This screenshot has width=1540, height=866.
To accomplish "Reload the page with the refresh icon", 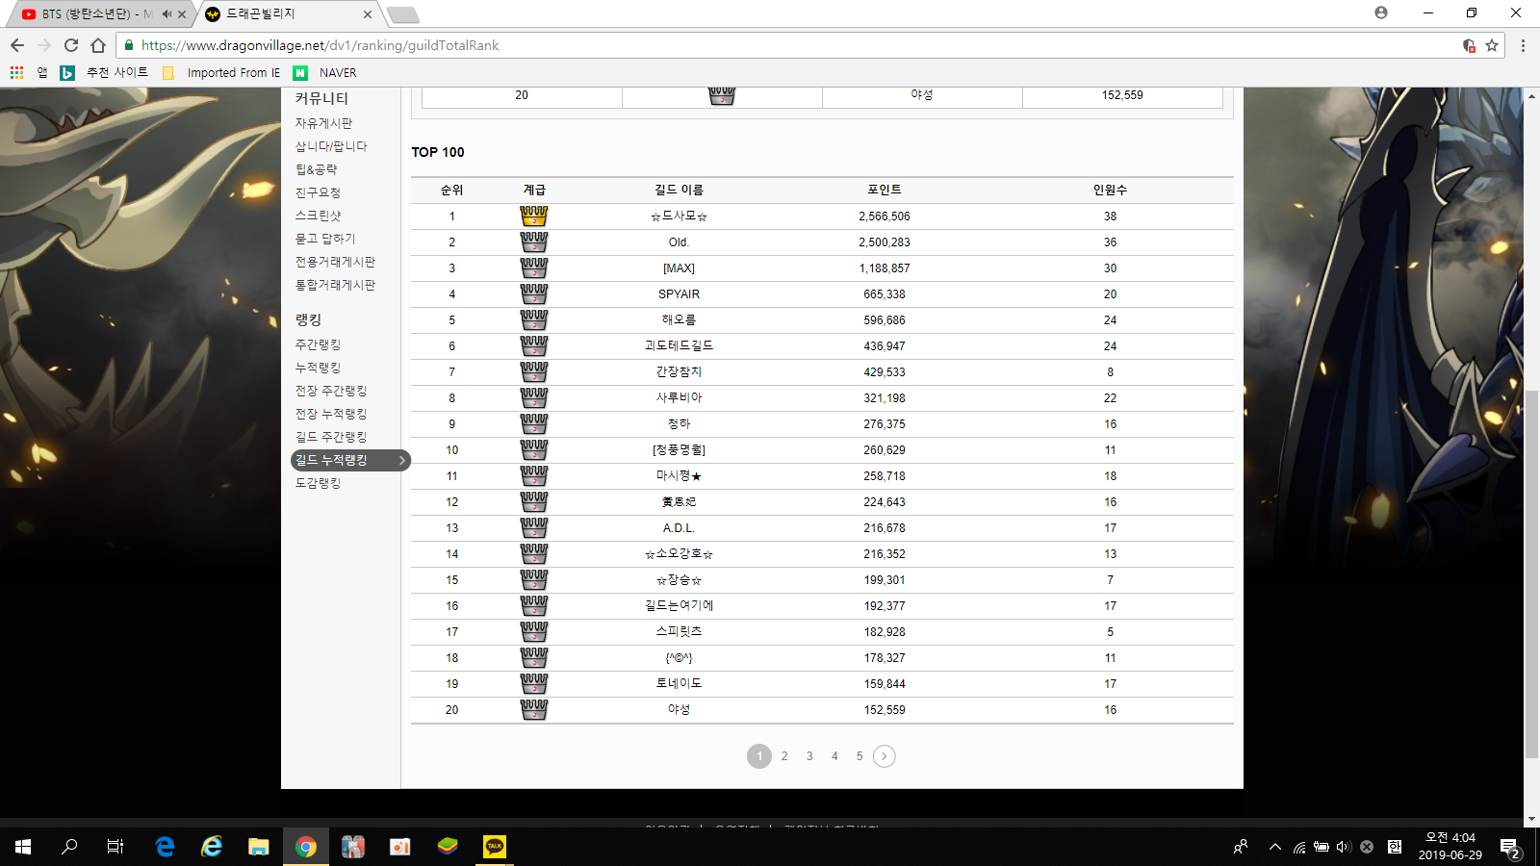I will click(71, 45).
